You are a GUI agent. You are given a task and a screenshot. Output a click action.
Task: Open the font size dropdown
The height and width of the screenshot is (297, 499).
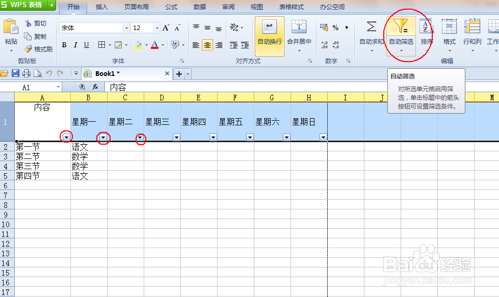[x=156, y=28]
